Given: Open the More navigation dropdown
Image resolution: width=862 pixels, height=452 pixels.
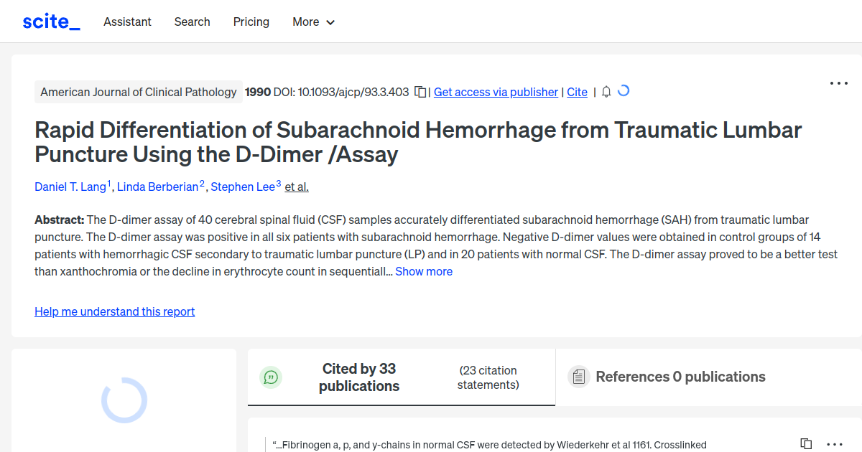Looking at the screenshot, I should 313,22.
